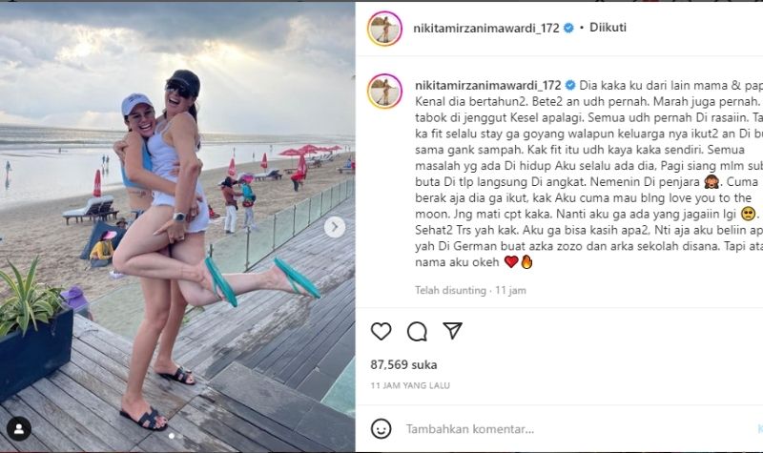The width and height of the screenshot is (763, 453).
Task: Select first carousel dot indicator
Action: click(x=172, y=436)
